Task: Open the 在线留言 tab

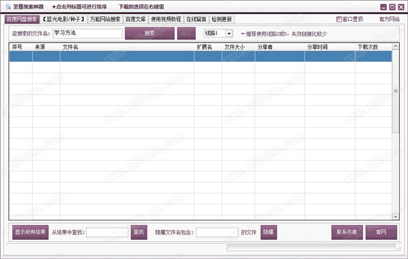Action: click(x=197, y=19)
